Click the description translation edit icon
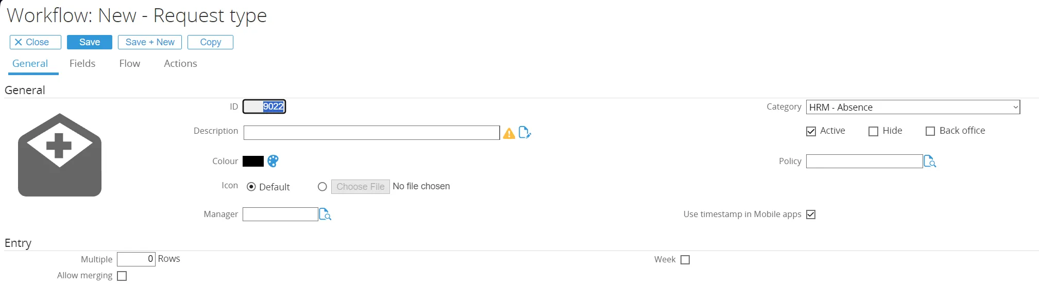1039x286 pixels. coord(524,133)
